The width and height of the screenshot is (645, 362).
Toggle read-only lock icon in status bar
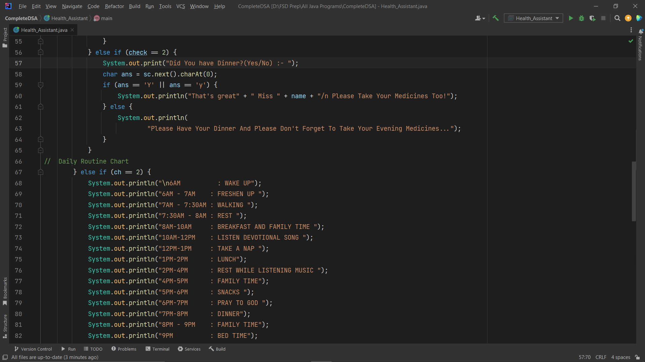[637, 357]
